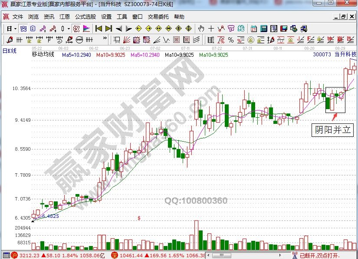Toggle the crosshair cursor tool

click(x=211, y=29)
